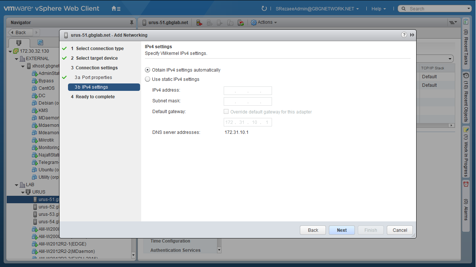Select Use static IPv4 settings option
The width and height of the screenshot is (476, 267).
point(148,79)
